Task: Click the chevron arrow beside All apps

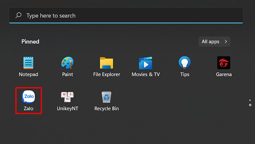Action: pyautogui.click(x=226, y=41)
